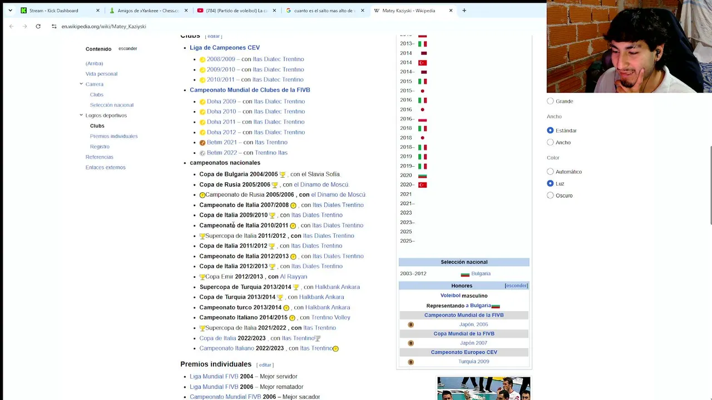This screenshot has width=712, height=400.
Task: Open Liga Mundial FIVB link for 2004
Action: pos(214,377)
